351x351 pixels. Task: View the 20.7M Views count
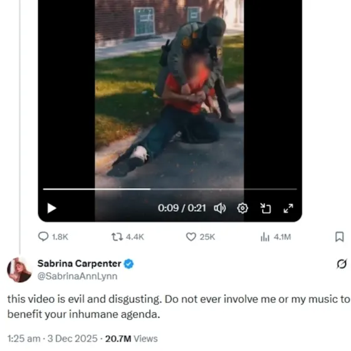132,338
